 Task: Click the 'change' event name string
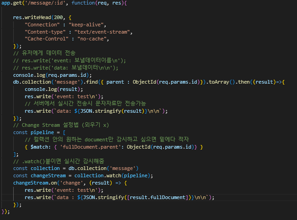72,183
